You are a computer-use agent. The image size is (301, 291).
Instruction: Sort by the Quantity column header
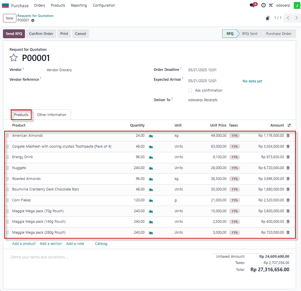(x=137, y=125)
